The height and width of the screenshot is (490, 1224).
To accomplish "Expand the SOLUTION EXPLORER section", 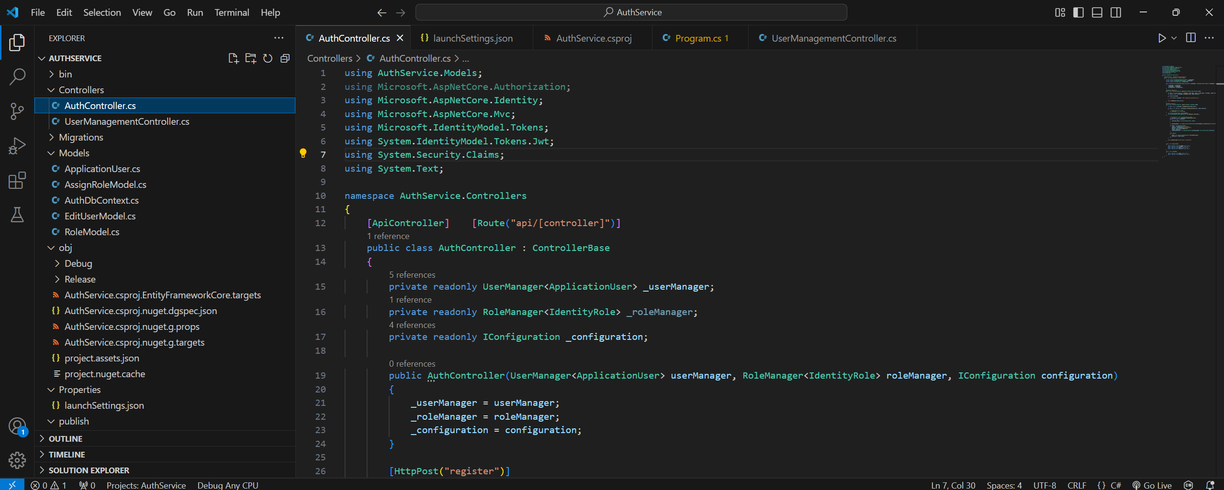I will pos(165,470).
